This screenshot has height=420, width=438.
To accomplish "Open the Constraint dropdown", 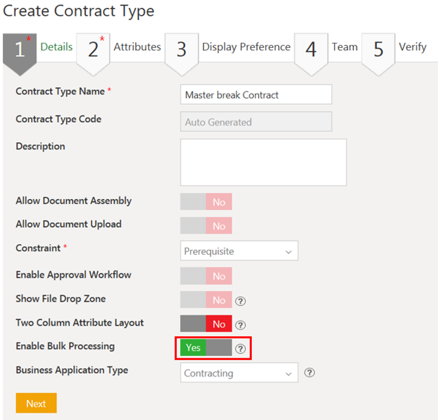I will point(239,251).
